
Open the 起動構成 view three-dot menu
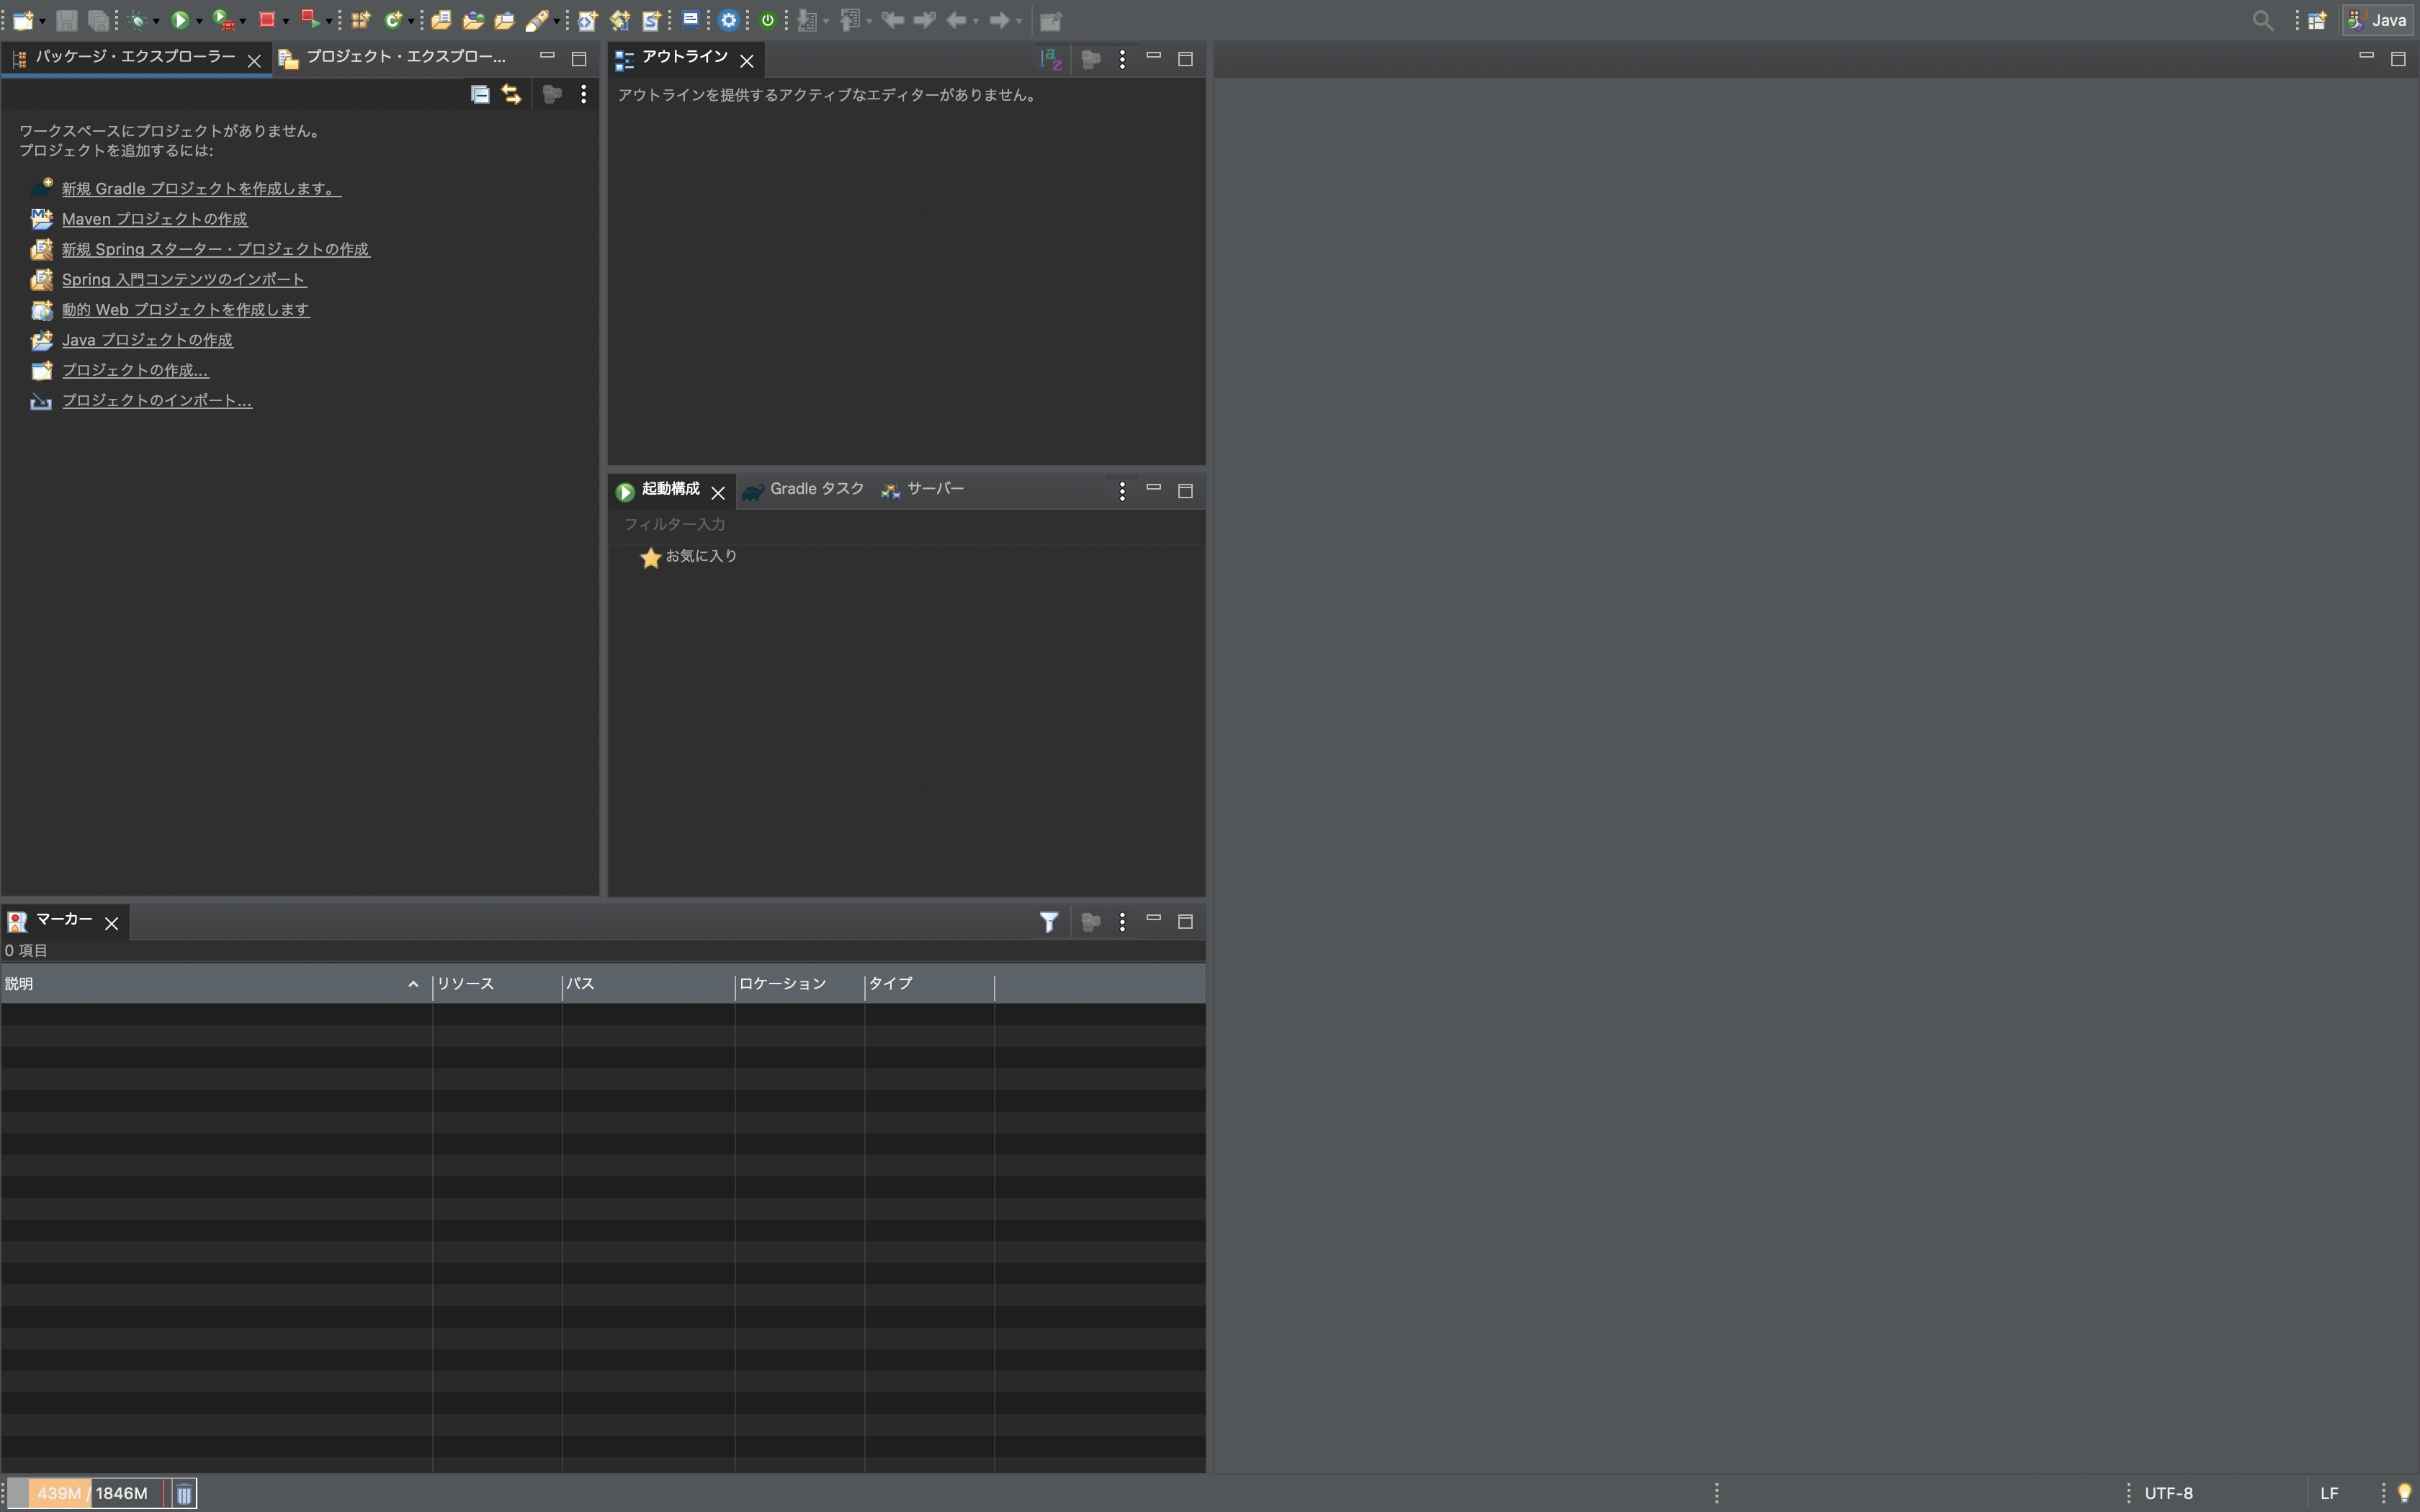click(x=1122, y=491)
